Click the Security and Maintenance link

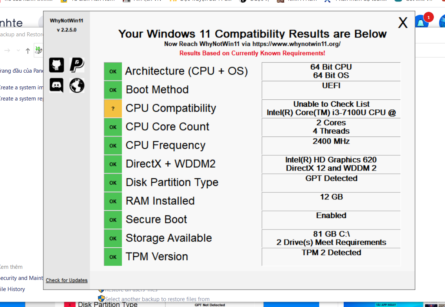tap(22, 278)
